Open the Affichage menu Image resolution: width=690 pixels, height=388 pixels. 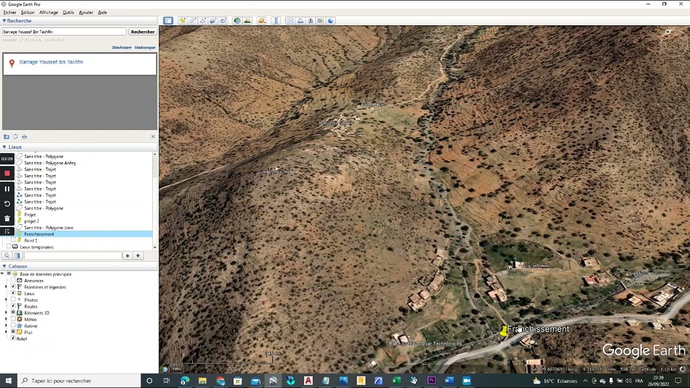pos(49,12)
